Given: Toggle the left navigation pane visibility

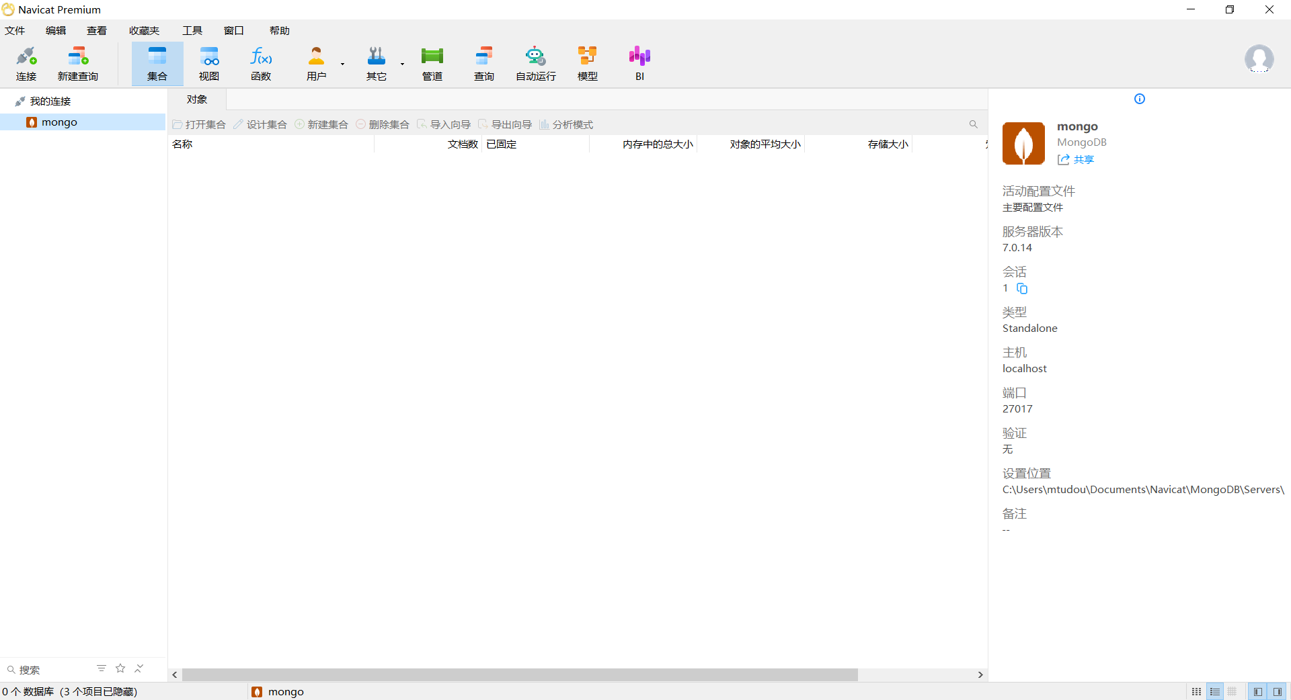Looking at the screenshot, I should pos(1257,692).
